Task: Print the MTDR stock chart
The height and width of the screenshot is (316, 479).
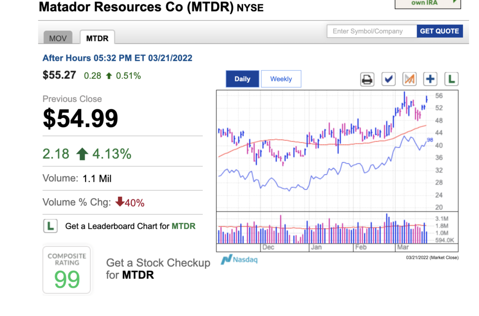Action: (x=367, y=79)
